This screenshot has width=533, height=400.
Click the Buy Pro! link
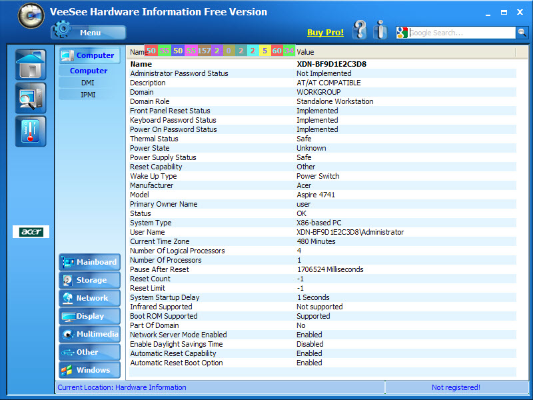[325, 33]
